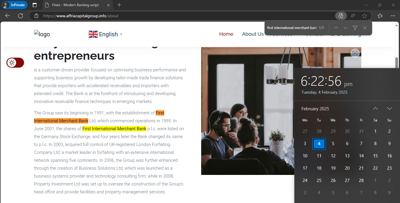Click the find text input field
This screenshot has width=400, height=203.
(292, 28)
